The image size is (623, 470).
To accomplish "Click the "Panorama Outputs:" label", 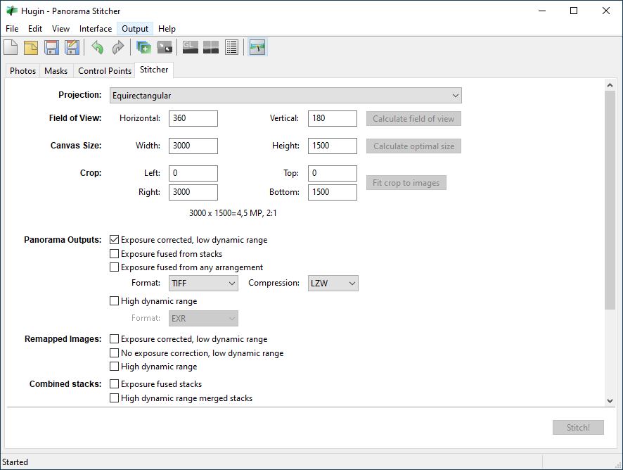I will coord(63,240).
